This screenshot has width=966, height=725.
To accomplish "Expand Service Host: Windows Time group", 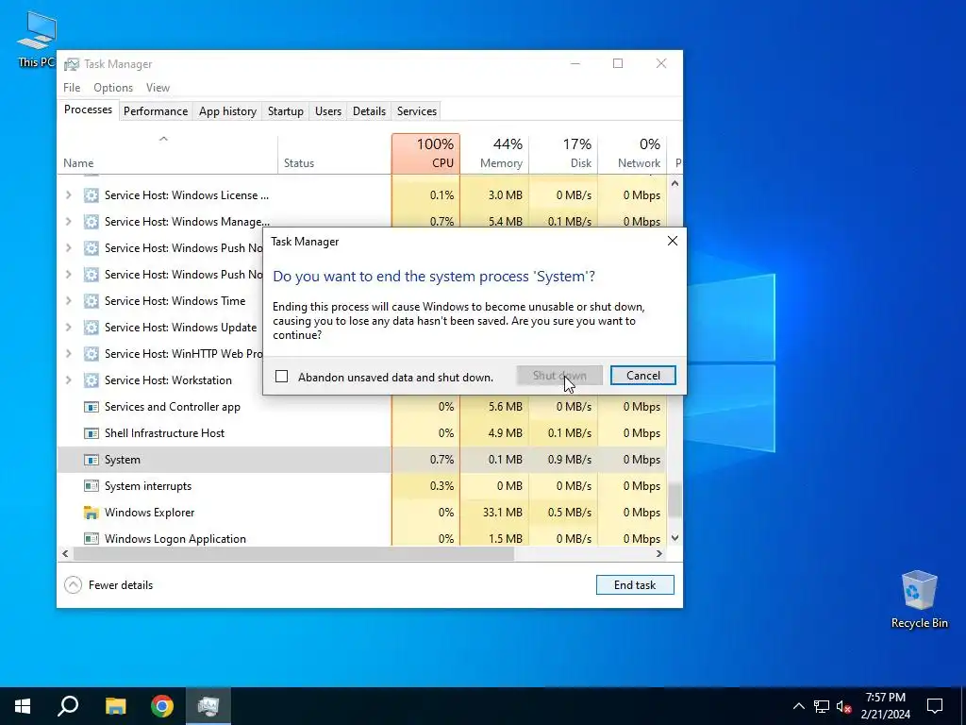I will click(x=68, y=301).
